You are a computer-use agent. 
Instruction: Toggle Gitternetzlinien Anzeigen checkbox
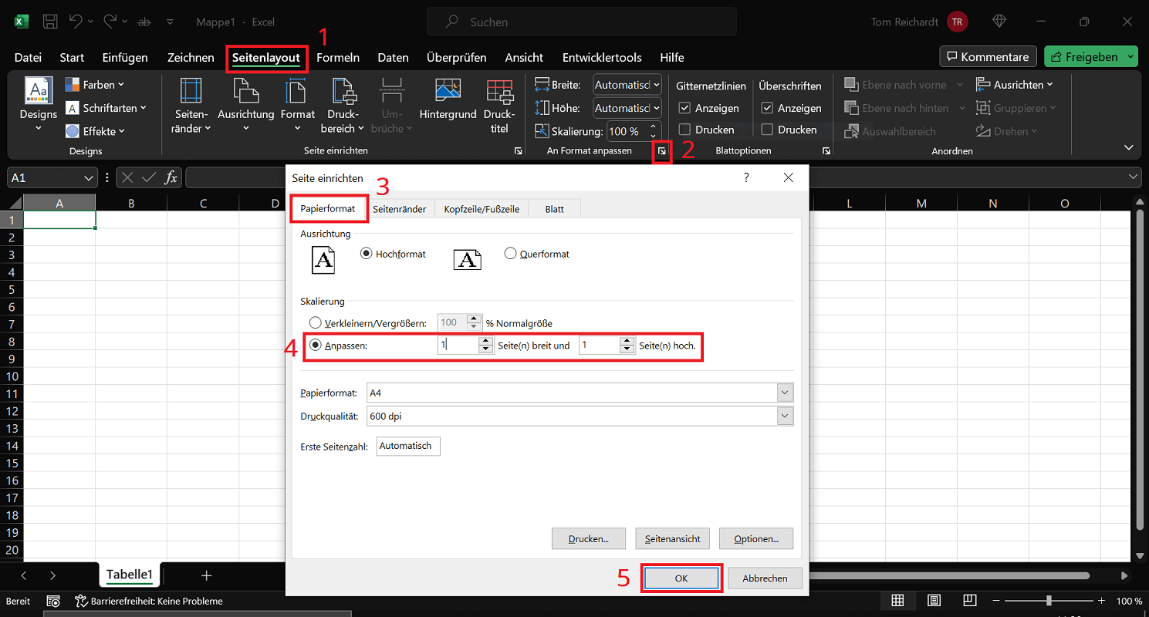coord(684,108)
